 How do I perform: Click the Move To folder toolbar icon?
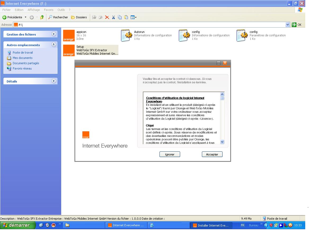pos(94,18)
